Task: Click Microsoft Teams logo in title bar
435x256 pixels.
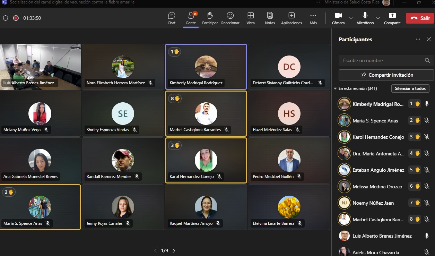Action: (x=5, y=2)
